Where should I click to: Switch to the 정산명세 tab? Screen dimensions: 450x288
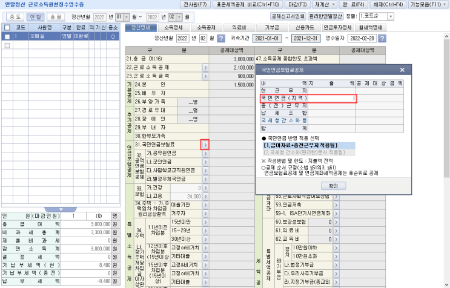141,28
